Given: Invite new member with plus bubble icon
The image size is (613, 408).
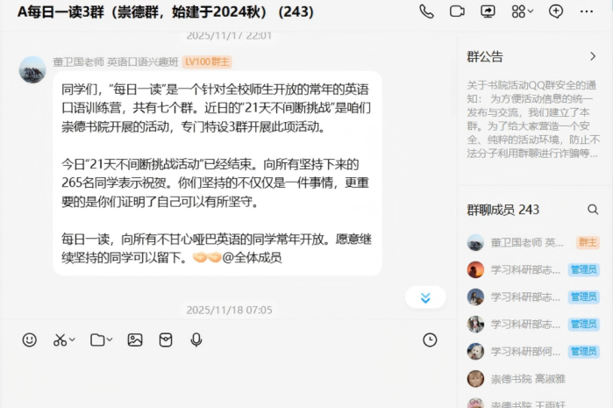Looking at the screenshot, I should (x=555, y=11).
